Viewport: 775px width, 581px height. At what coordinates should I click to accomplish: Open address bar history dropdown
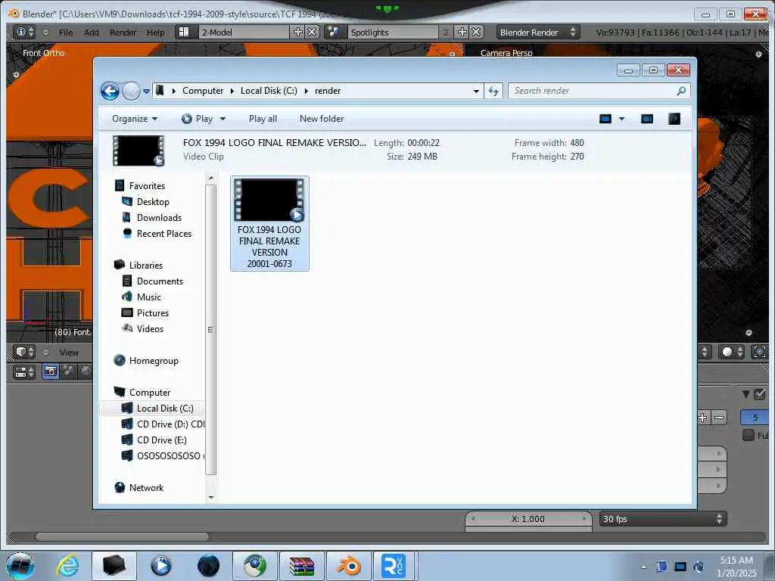click(476, 91)
